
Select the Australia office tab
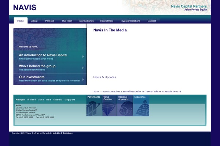tap(58, 100)
